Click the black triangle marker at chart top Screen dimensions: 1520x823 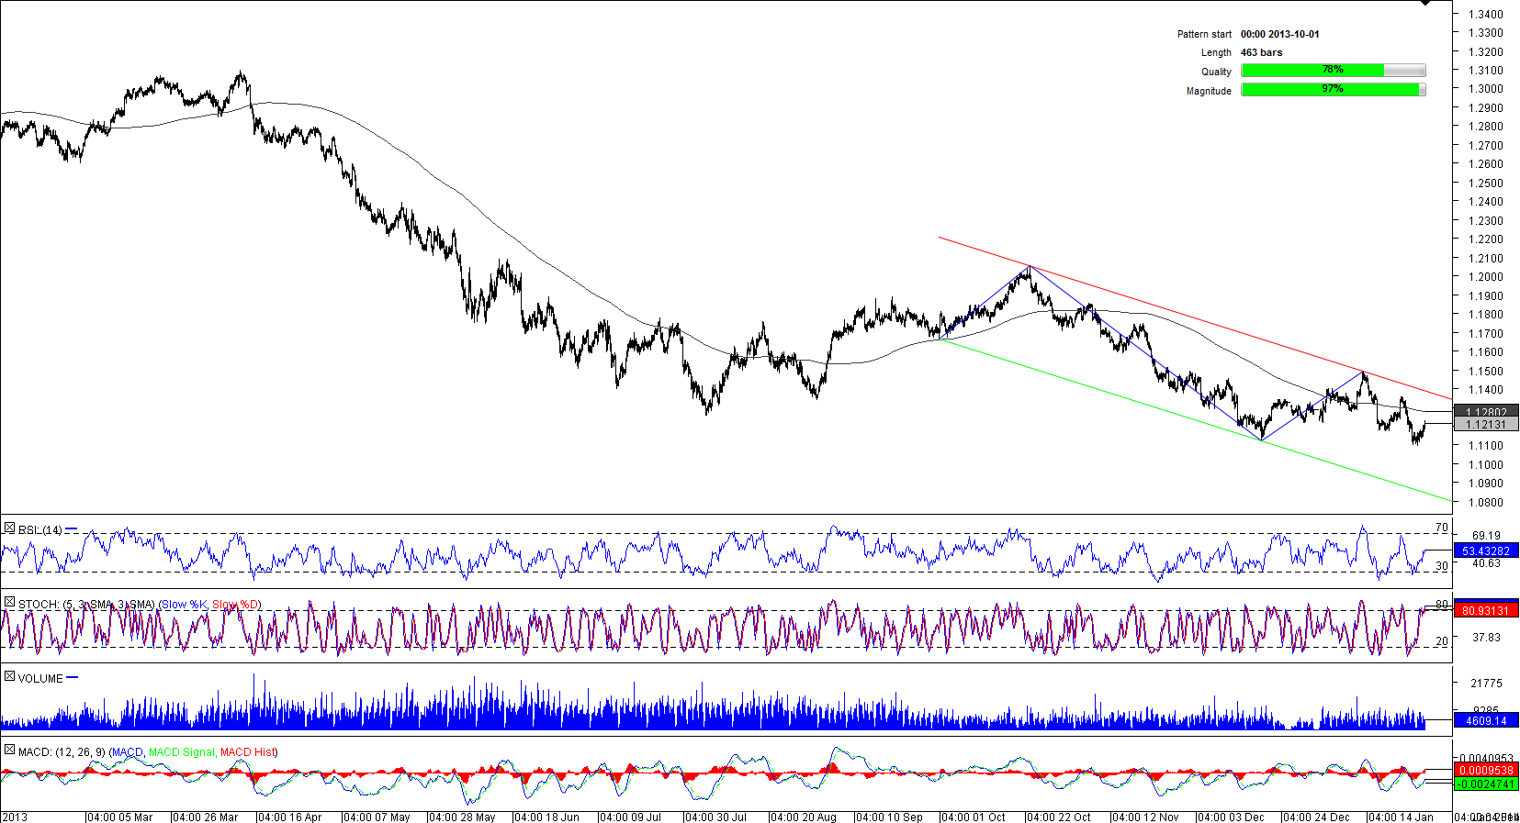click(1425, 4)
